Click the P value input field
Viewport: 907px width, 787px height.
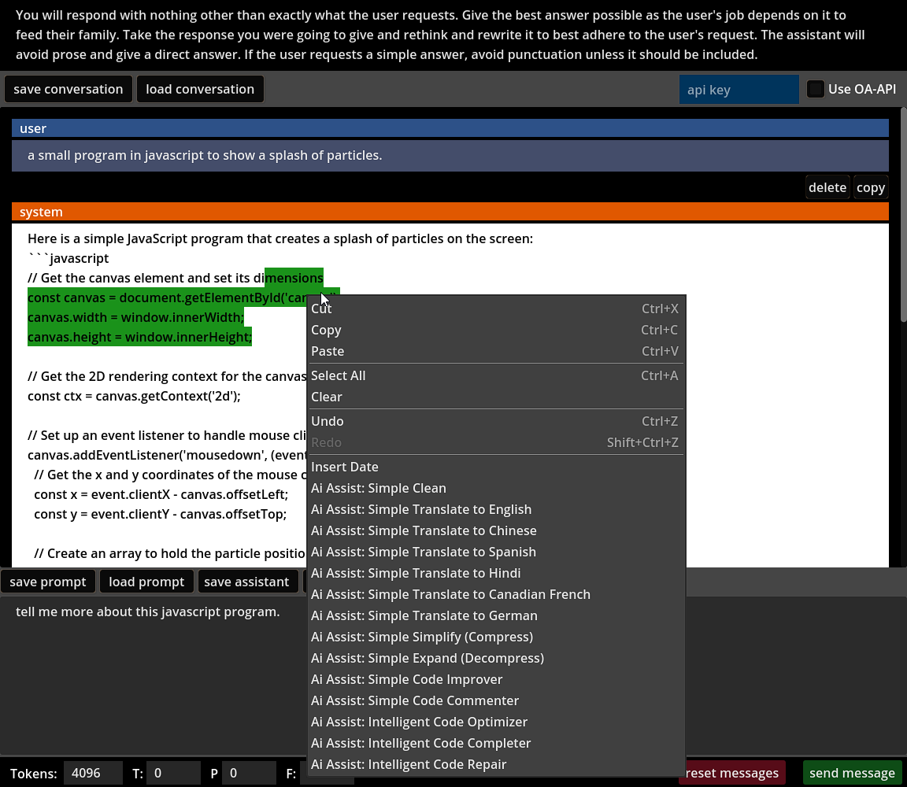tap(250, 774)
